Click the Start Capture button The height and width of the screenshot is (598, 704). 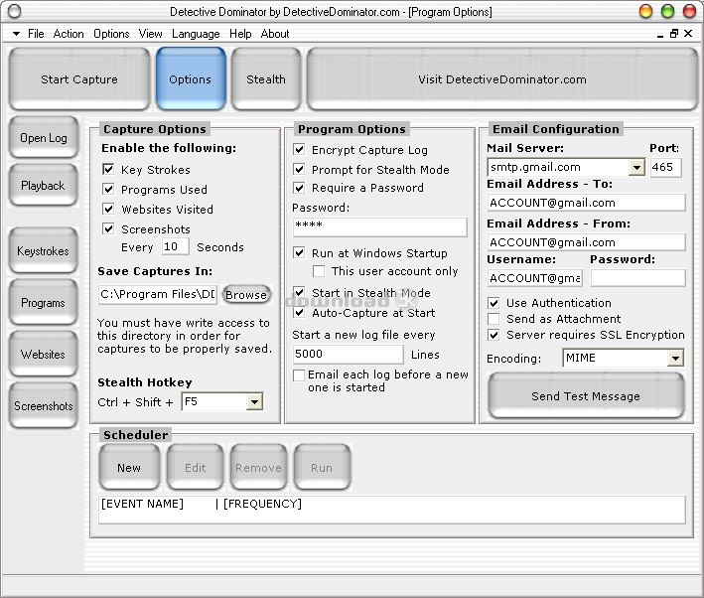(79, 79)
